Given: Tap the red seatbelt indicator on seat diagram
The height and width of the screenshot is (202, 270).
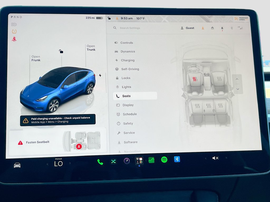Looking at the screenshot, I should pyautogui.click(x=79, y=147).
